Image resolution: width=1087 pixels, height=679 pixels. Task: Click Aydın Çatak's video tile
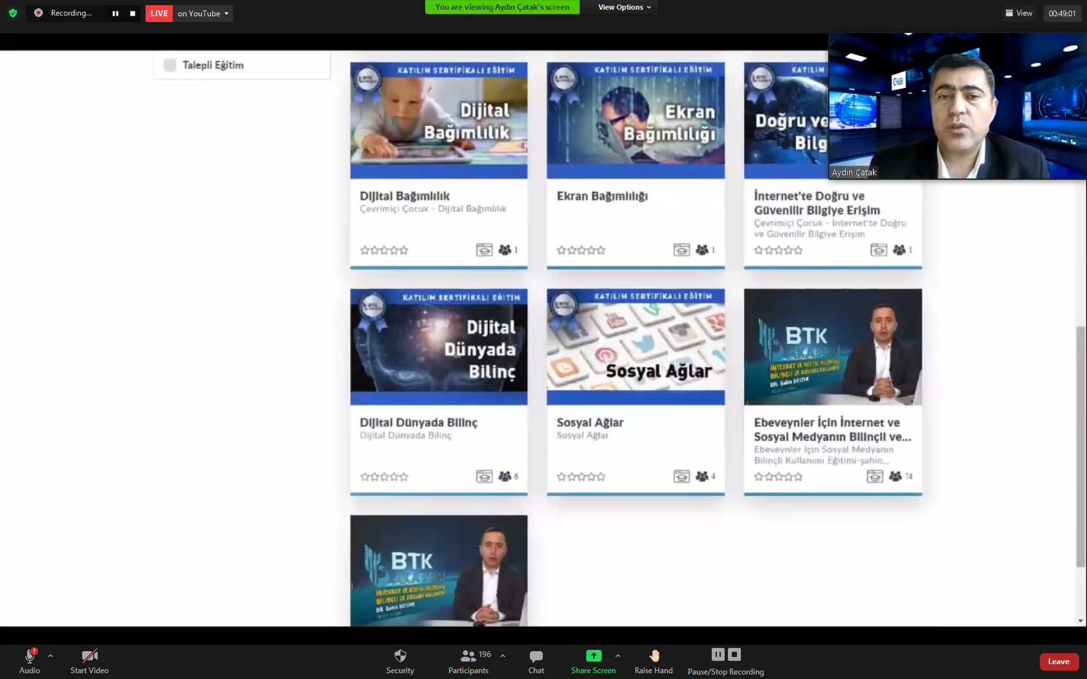click(958, 106)
